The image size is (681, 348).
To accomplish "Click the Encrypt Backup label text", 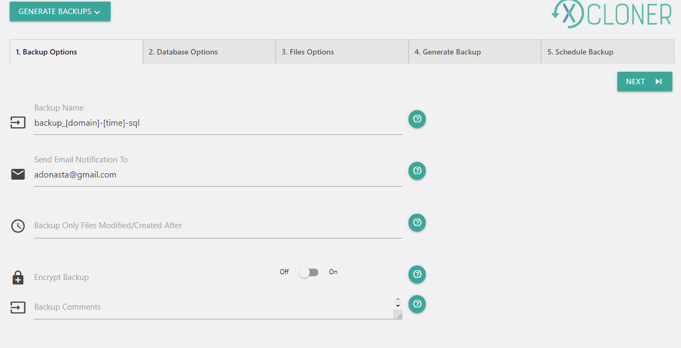I will tap(62, 277).
